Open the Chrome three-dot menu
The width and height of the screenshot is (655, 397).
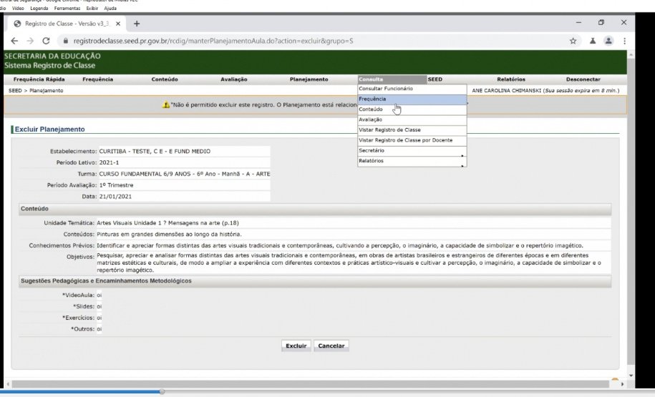click(625, 42)
